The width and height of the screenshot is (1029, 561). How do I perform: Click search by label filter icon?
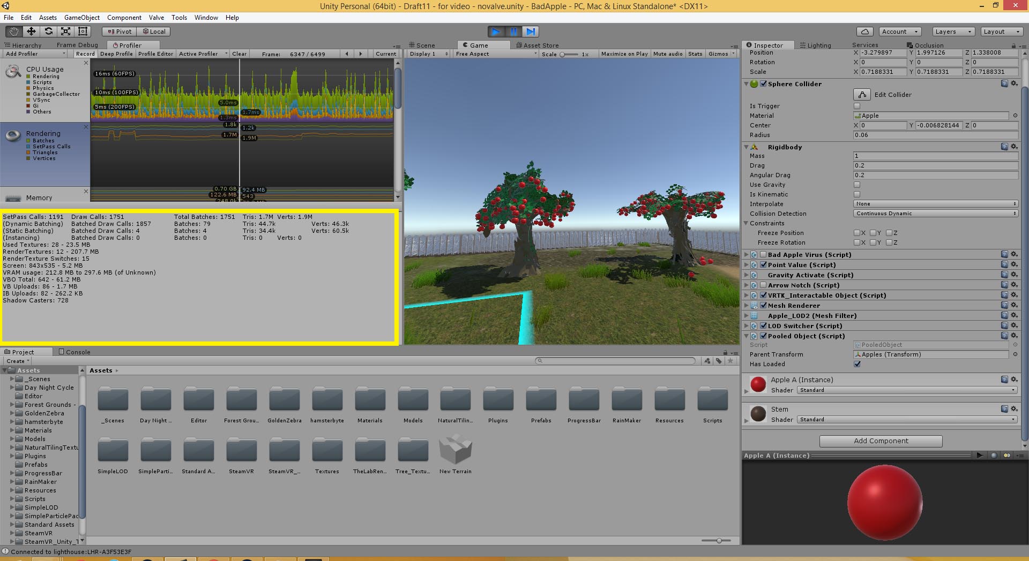(x=719, y=361)
